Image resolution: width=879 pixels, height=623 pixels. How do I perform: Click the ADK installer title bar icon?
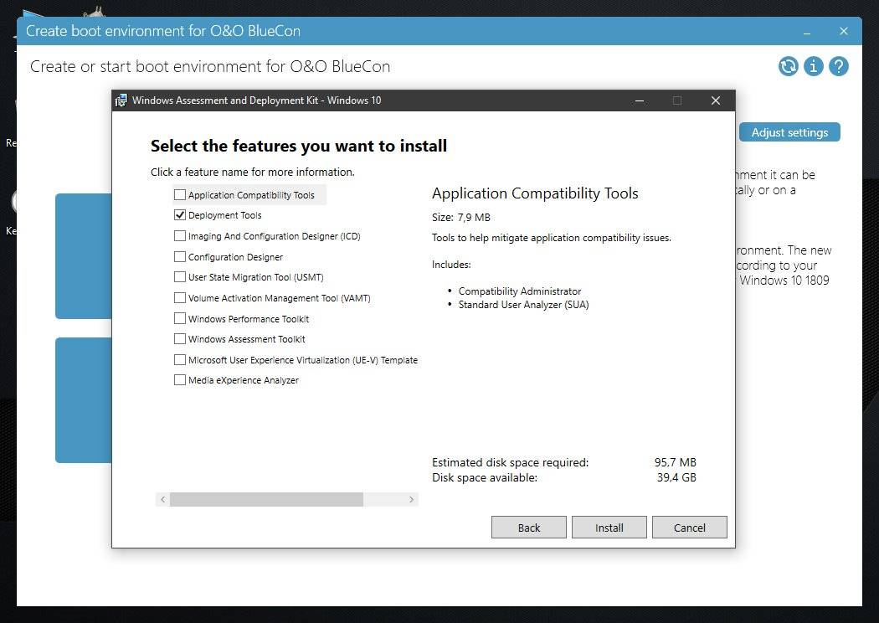click(x=121, y=100)
